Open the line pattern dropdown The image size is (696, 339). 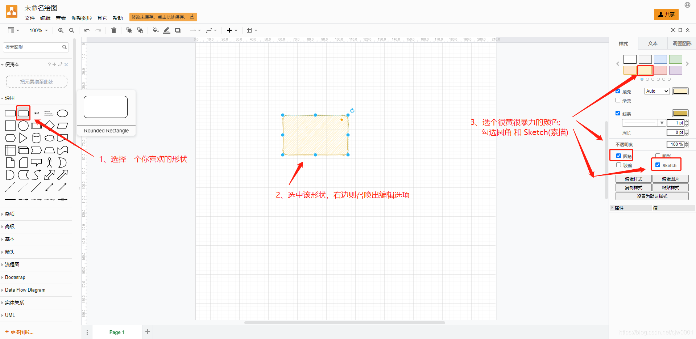click(x=644, y=123)
